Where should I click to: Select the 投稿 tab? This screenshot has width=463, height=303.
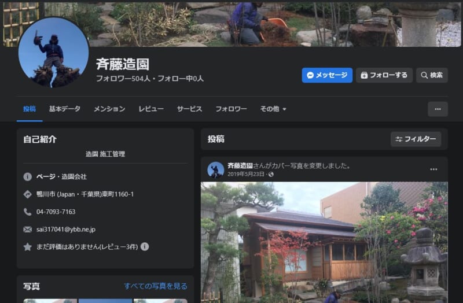coord(30,109)
